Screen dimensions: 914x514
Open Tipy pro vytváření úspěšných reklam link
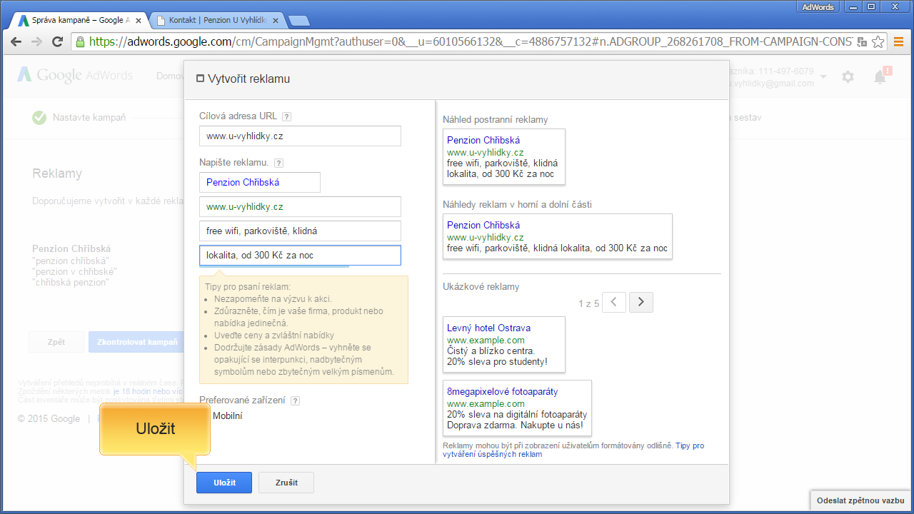click(x=573, y=450)
